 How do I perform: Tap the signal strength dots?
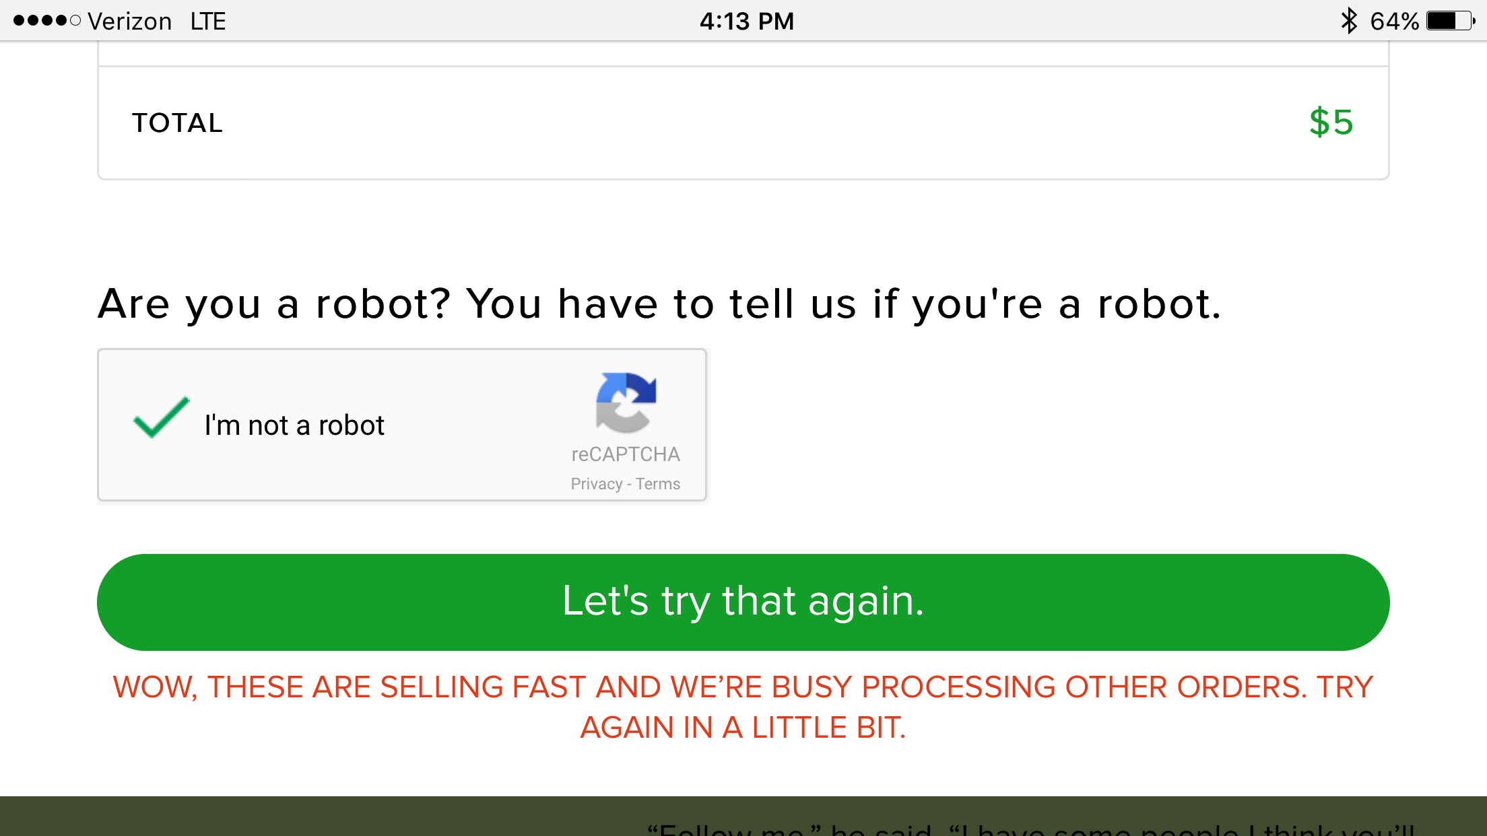click(46, 21)
